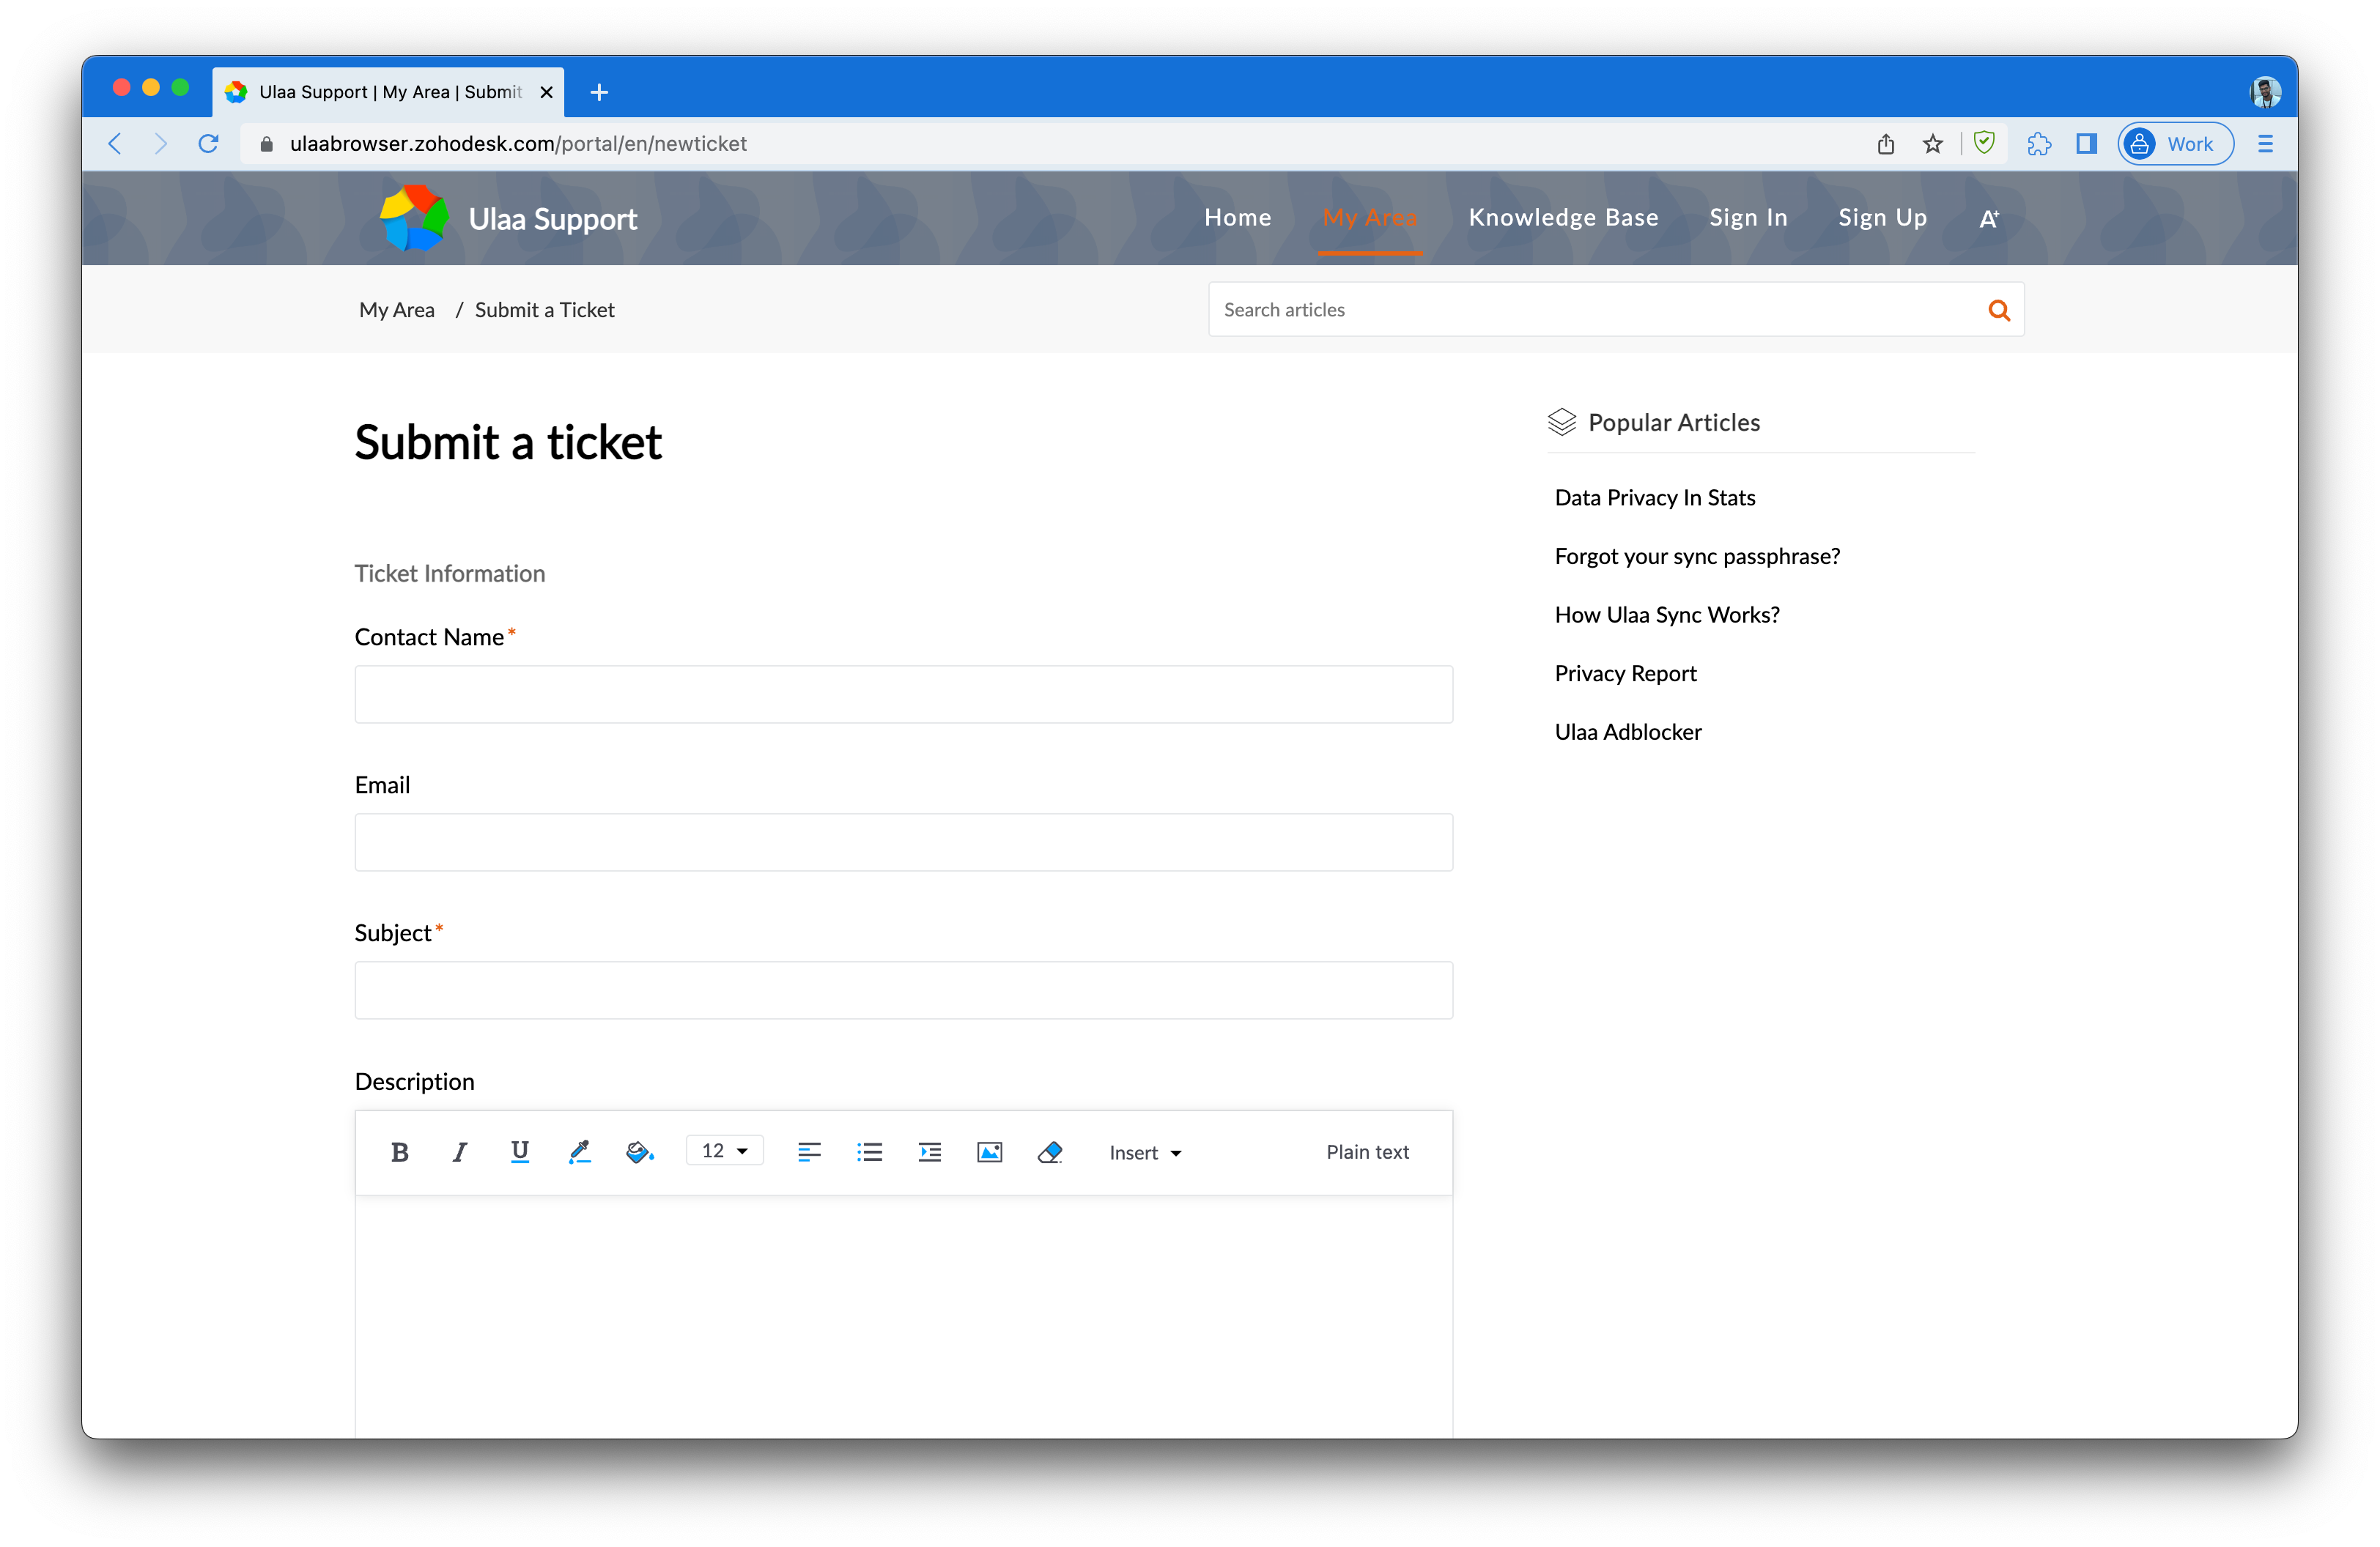The width and height of the screenshot is (2380, 1547).
Task: Switch to Plain text editing mode
Action: click(x=1369, y=1151)
